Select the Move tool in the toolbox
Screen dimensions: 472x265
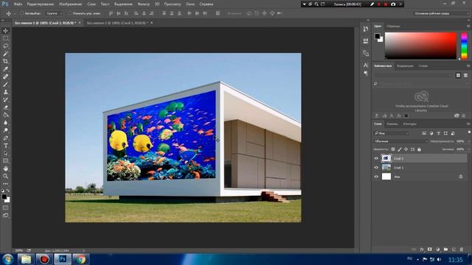[5, 31]
